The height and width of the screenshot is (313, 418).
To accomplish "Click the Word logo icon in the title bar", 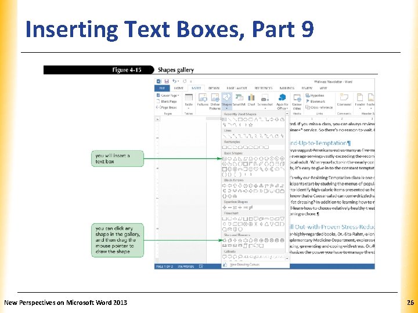I will click(x=159, y=81).
